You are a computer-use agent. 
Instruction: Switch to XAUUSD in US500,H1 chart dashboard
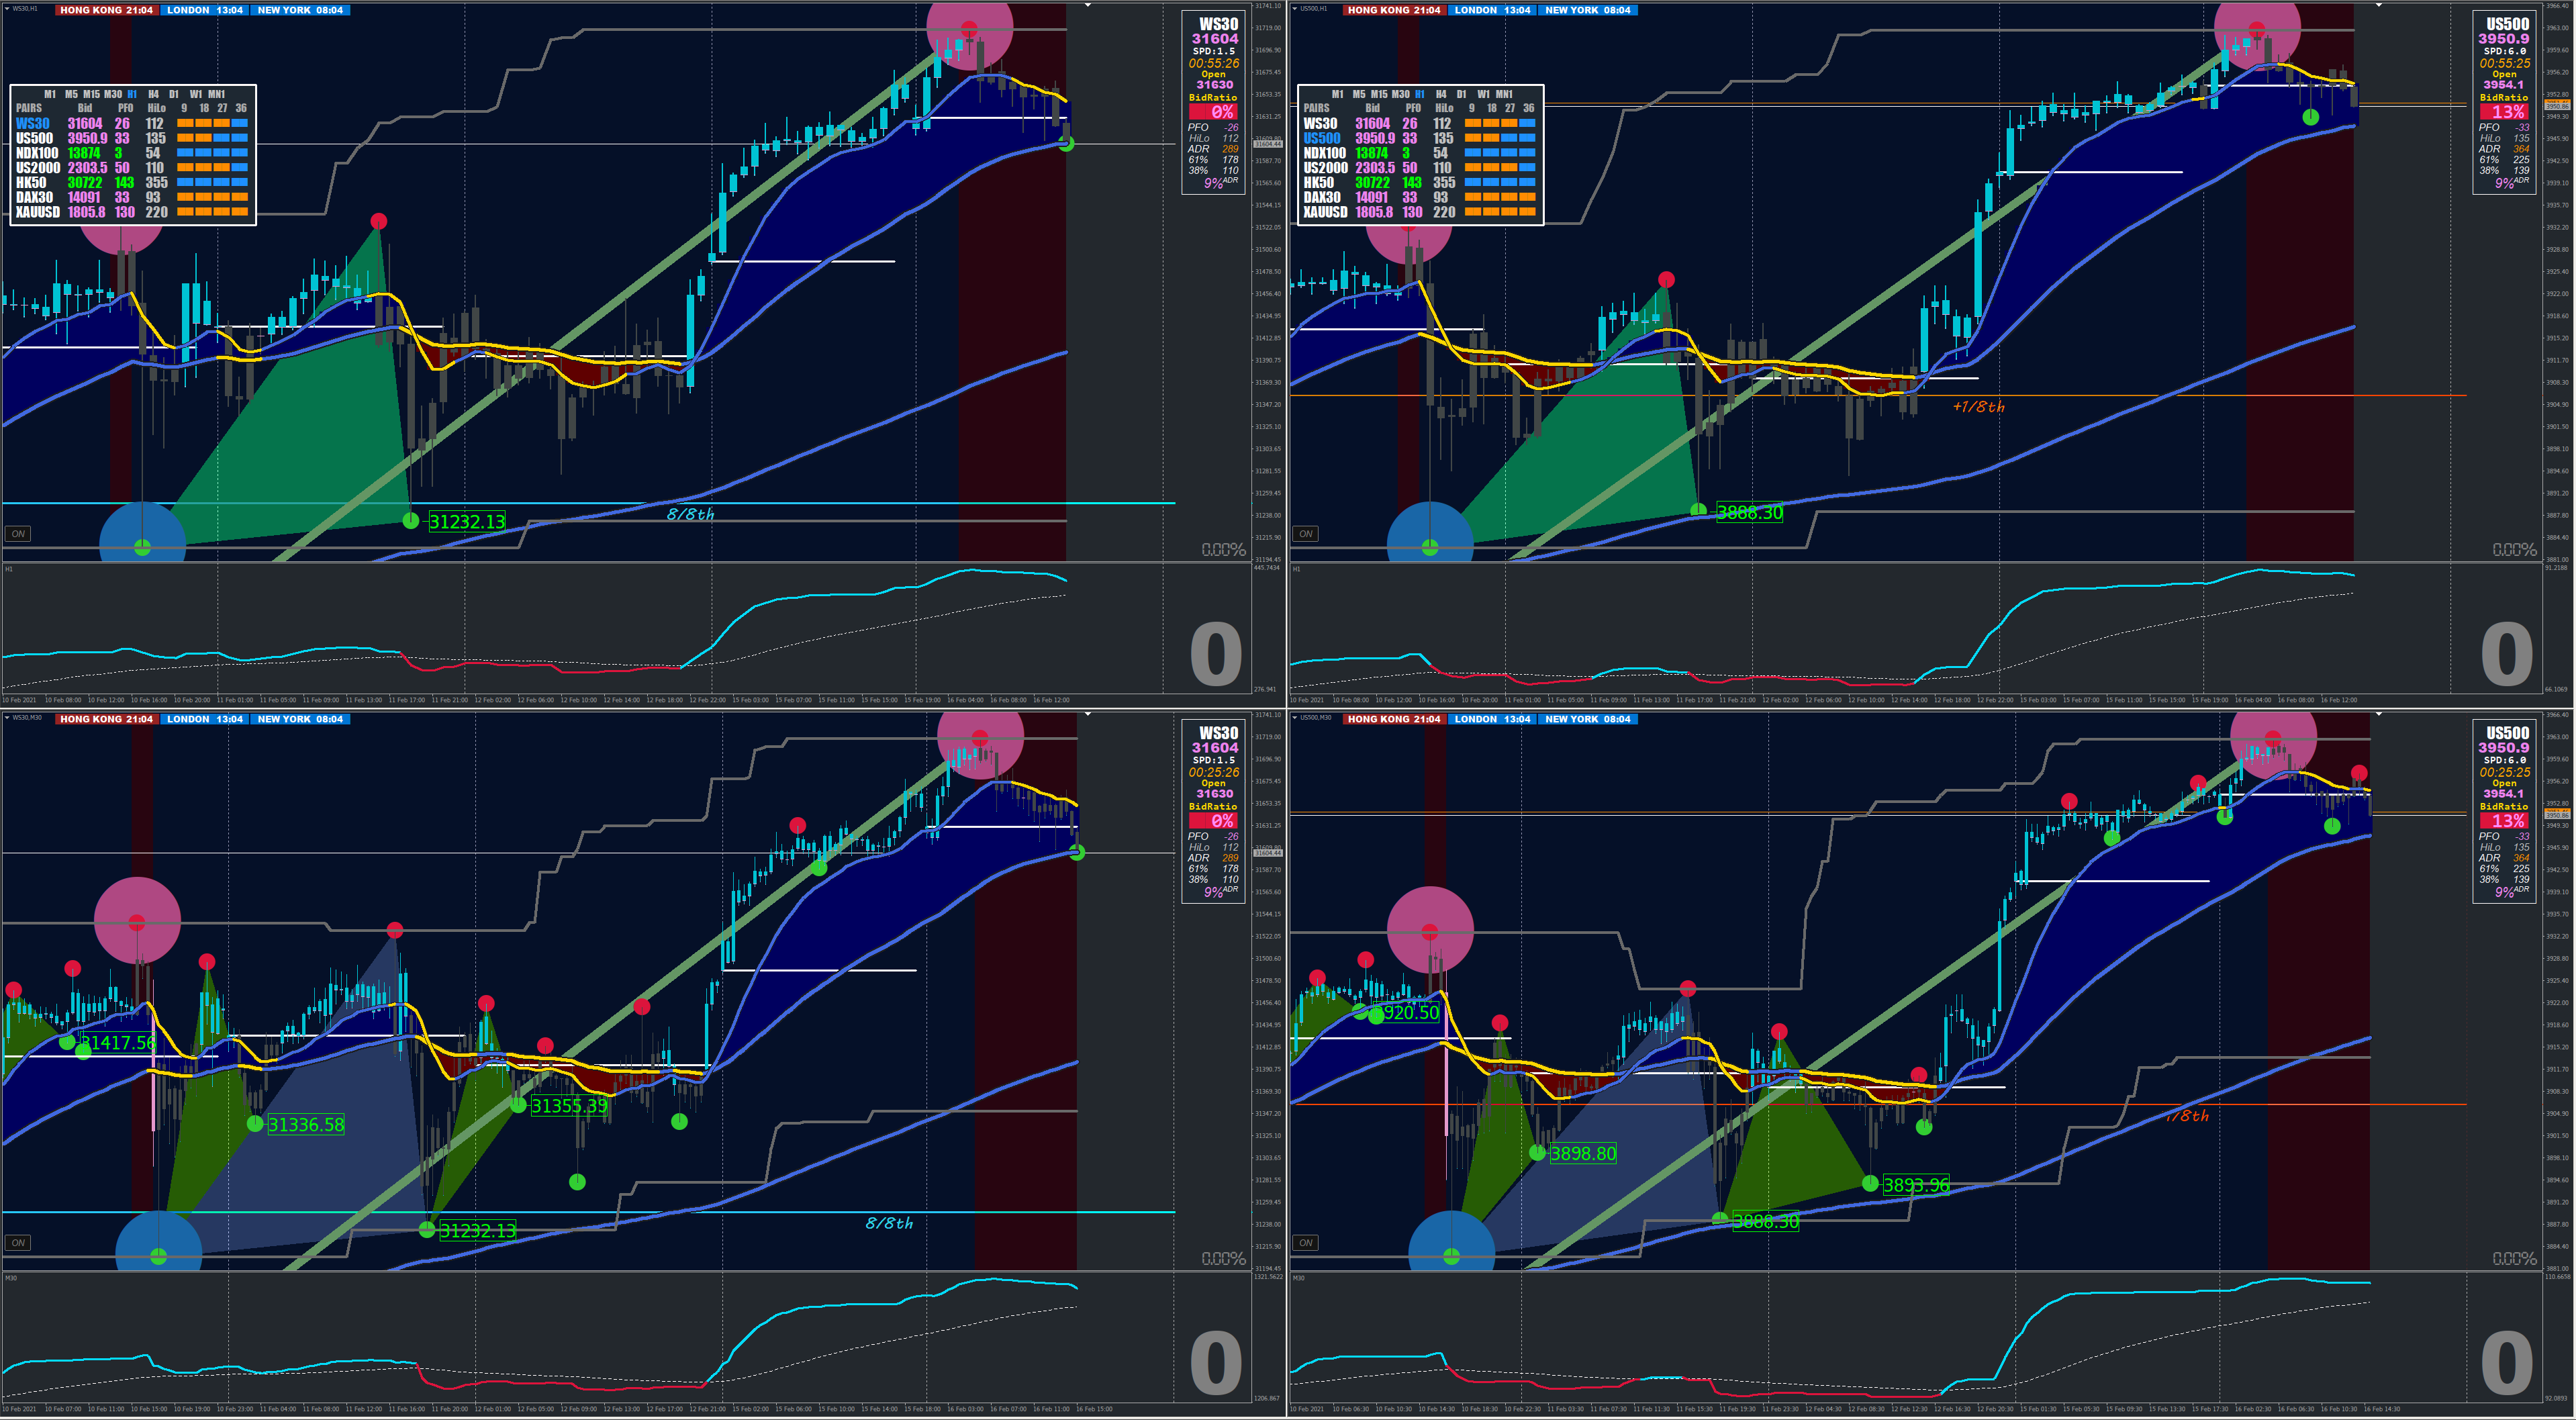(x=1325, y=212)
